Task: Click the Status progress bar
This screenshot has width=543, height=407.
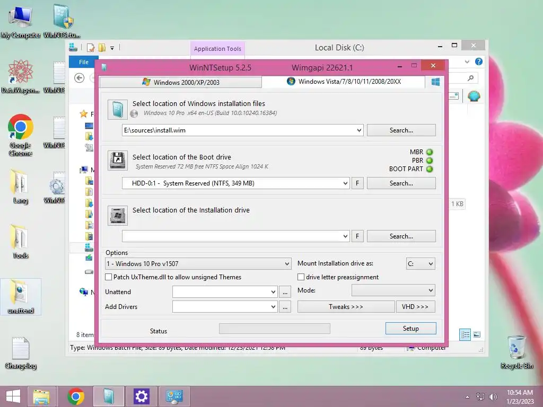Action: click(275, 329)
